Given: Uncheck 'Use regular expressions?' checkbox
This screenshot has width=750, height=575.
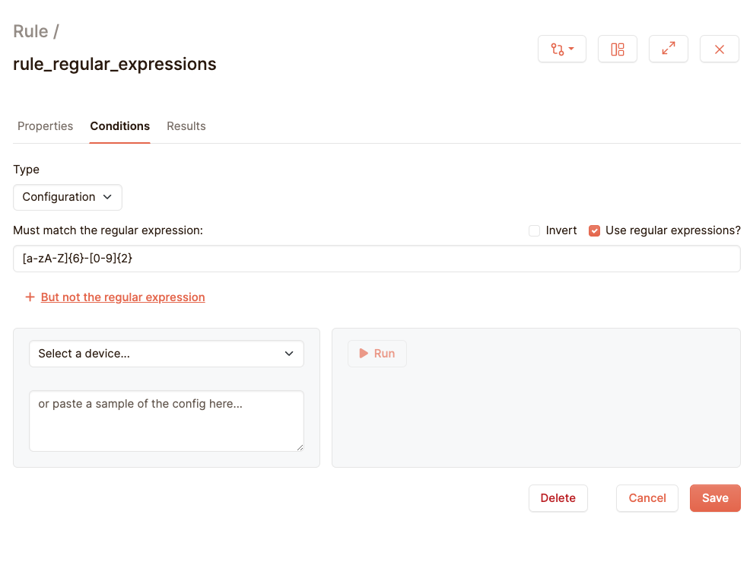Looking at the screenshot, I should [595, 230].
